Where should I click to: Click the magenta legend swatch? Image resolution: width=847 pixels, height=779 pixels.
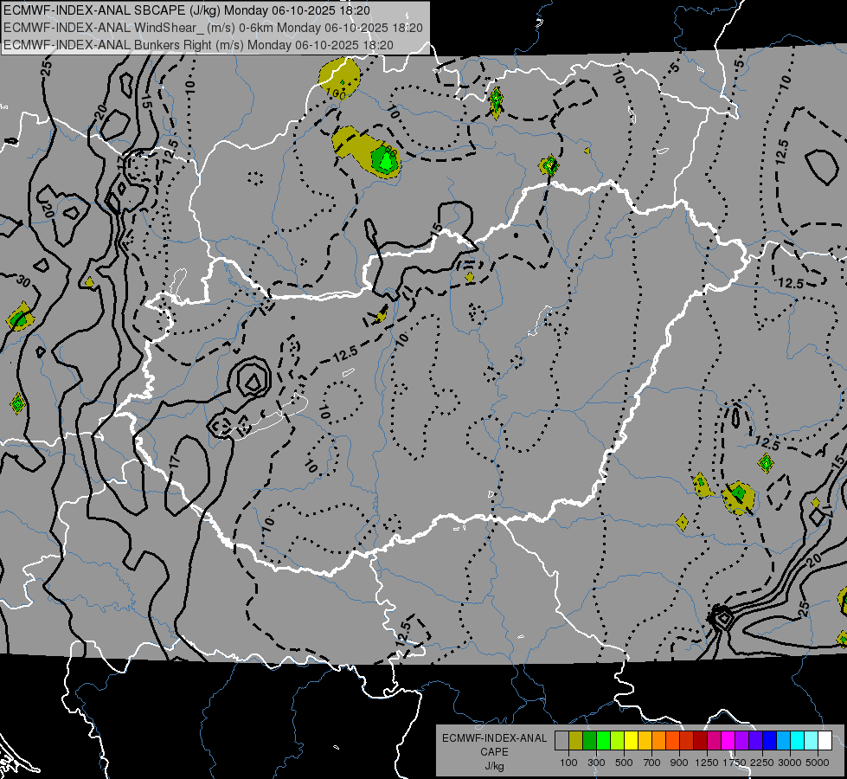728,741
